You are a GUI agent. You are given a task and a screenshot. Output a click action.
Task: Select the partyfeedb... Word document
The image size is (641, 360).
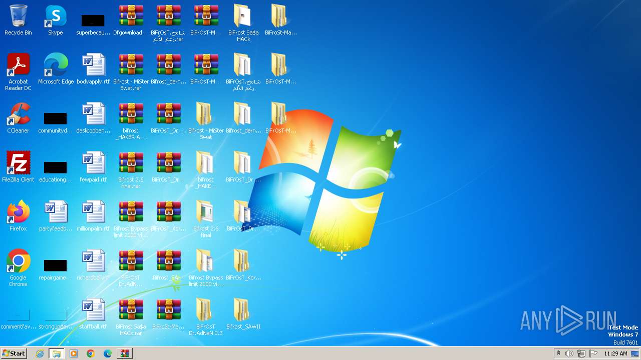[56, 216]
